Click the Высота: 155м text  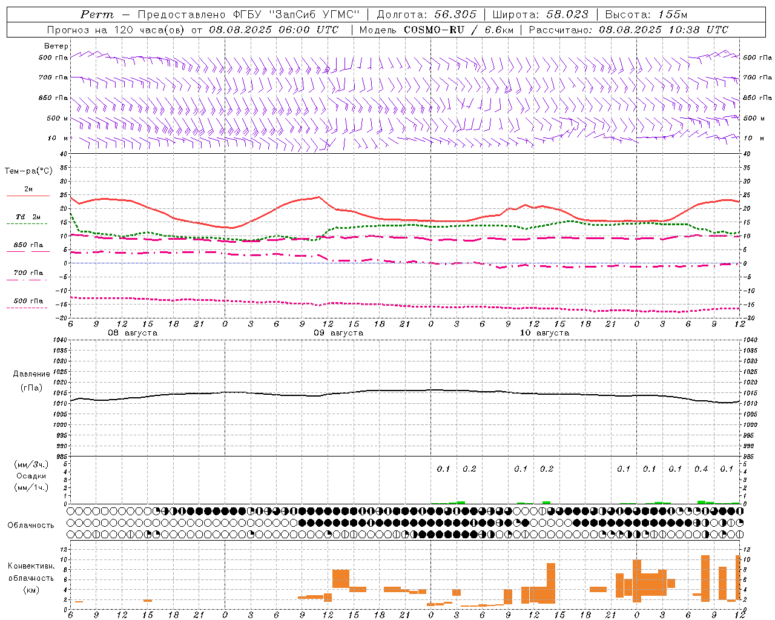[647, 15]
